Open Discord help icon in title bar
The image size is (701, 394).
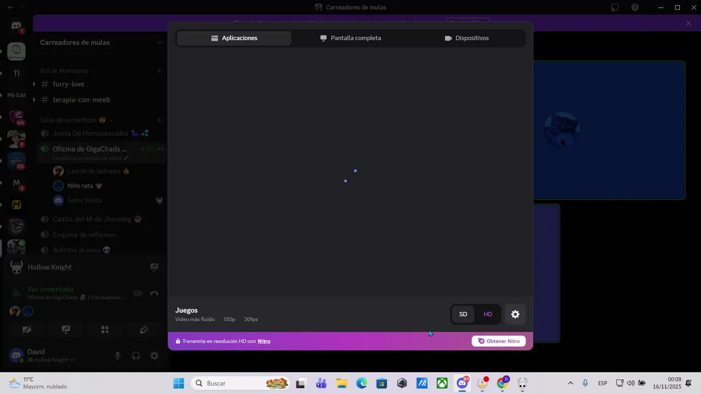tap(635, 7)
